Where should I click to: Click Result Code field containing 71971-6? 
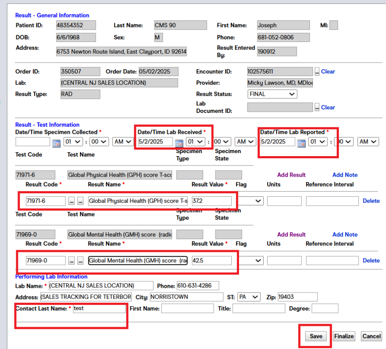(x=46, y=201)
